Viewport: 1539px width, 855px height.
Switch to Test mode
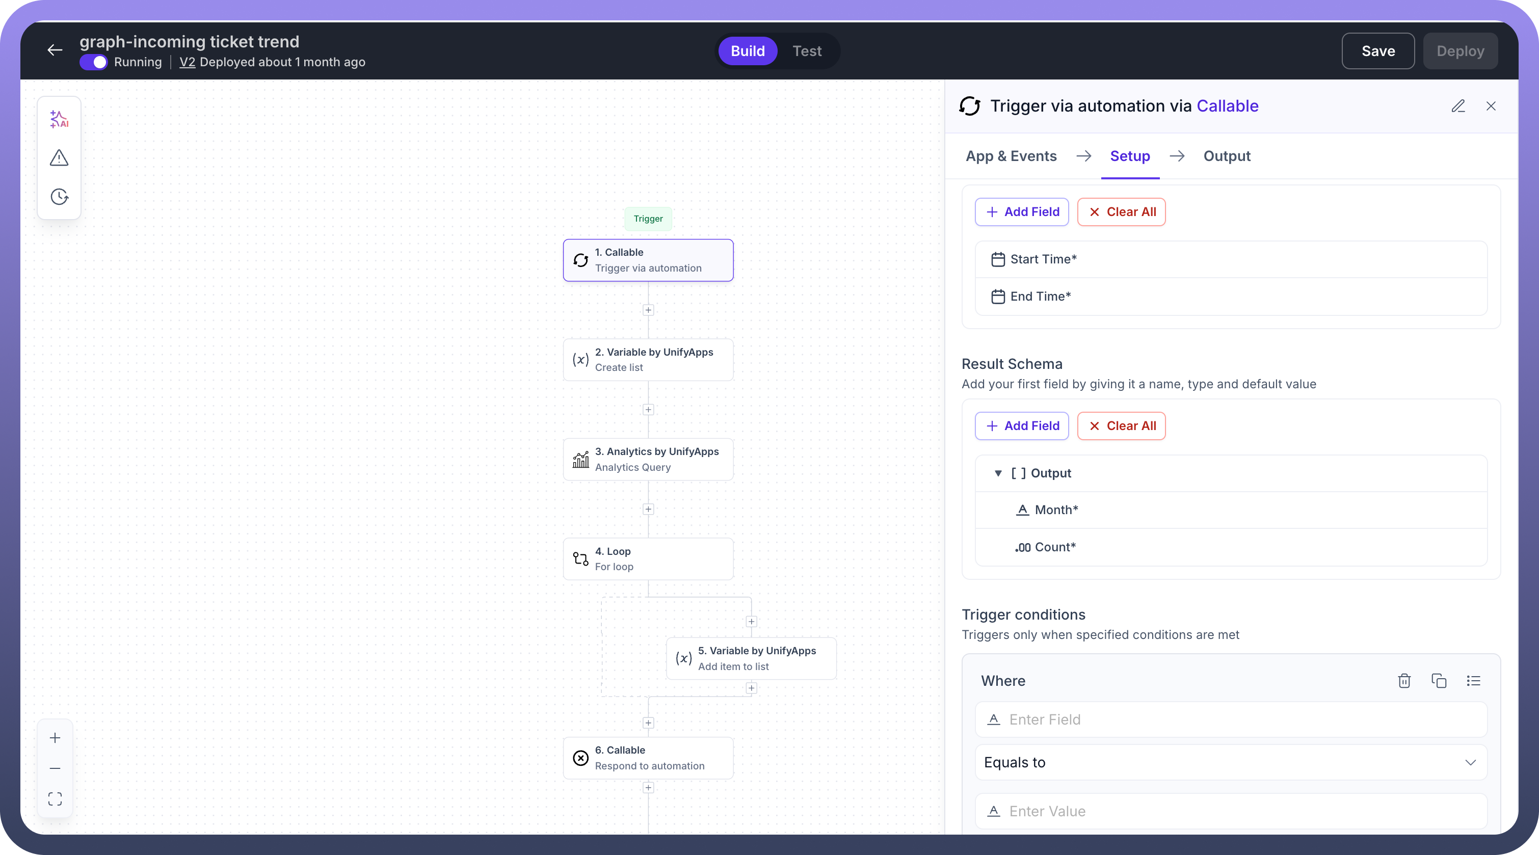pos(807,51)
